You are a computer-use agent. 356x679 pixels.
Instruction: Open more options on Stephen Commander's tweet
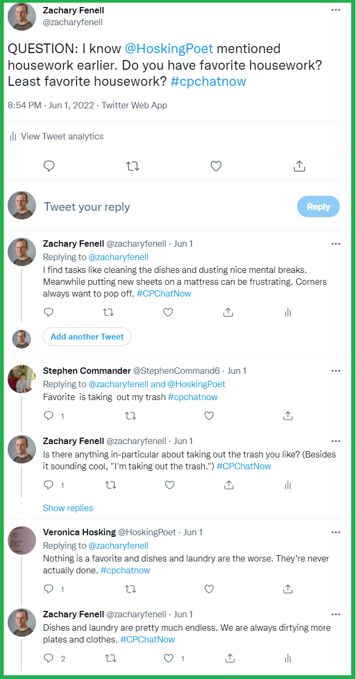(336, 371)
